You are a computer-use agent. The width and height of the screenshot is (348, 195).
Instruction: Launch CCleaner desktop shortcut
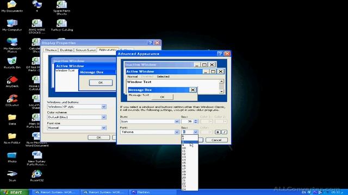click(x=12, y=100)
